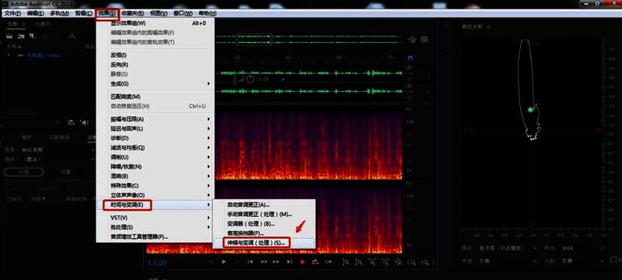Screen dimensions: 622x280
Task: Expand the 立体声声像(O) submenu
Action: (x=155, y=195)
